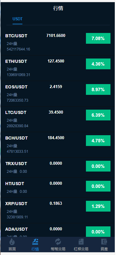Switch to the USDT tab
This screenshot has width=116, height=255.
(x=17, y=19)
